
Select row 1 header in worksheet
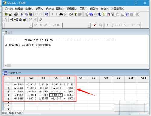click(8, 85)
